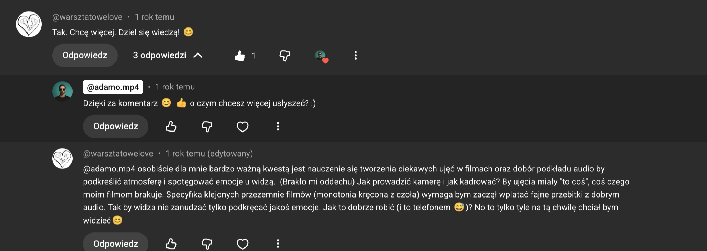This screenshot has width=707, height=251.
Task: Dislike the edited @warsztatowelove comment
Action: (x=207, y=244)
